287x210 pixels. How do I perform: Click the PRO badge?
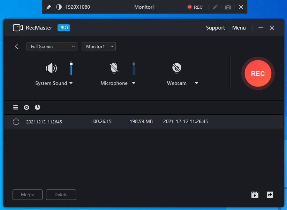point(63,28)
